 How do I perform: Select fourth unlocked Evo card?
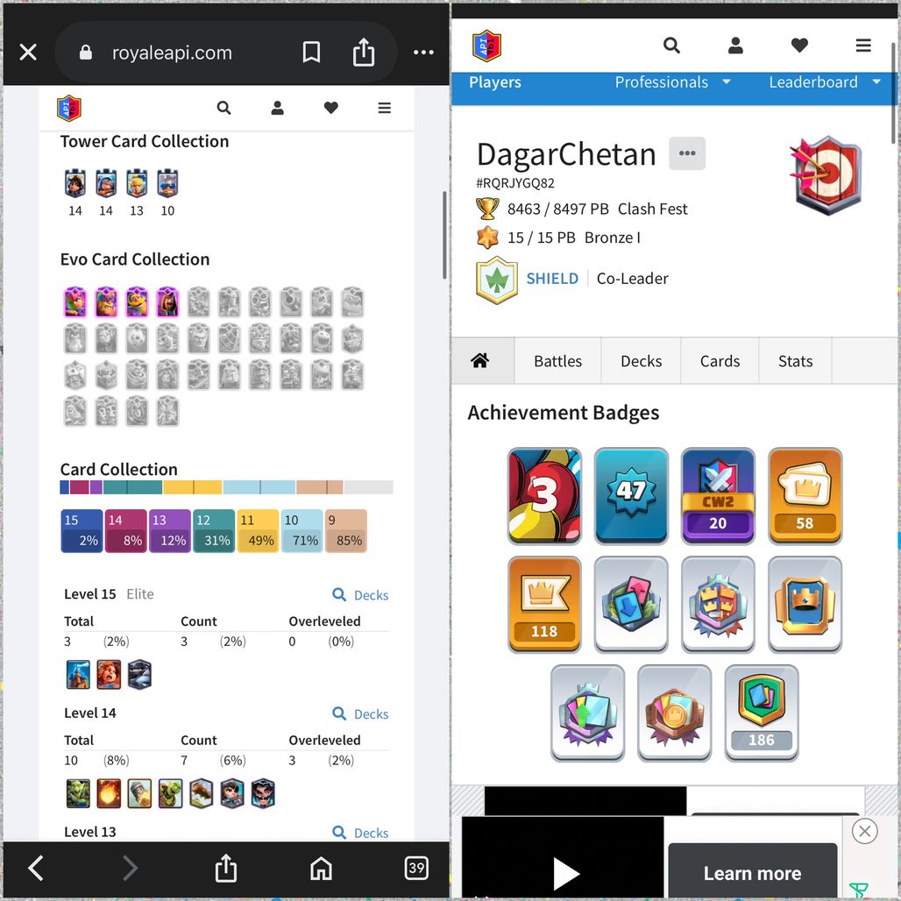[167, 302]
